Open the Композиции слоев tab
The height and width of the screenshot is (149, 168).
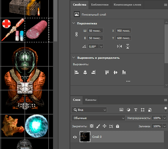point(127,5)
